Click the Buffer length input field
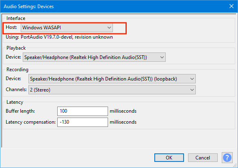 (82, 111)
